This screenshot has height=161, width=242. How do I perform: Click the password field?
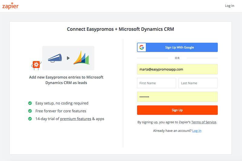coord(177,97)
